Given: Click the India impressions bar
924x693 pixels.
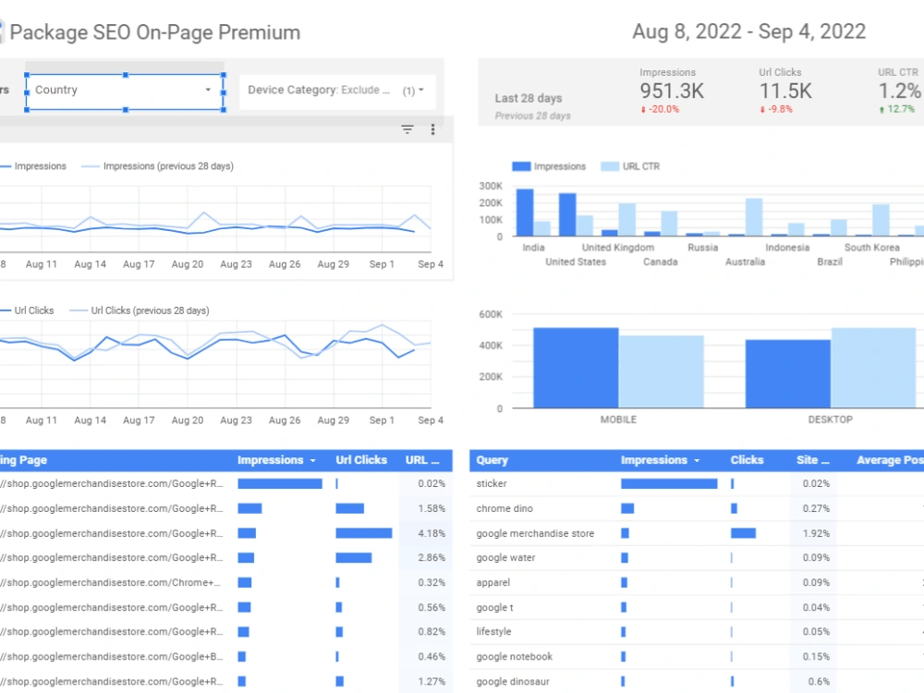Looking at the screenshot, I should click(525, 213).
